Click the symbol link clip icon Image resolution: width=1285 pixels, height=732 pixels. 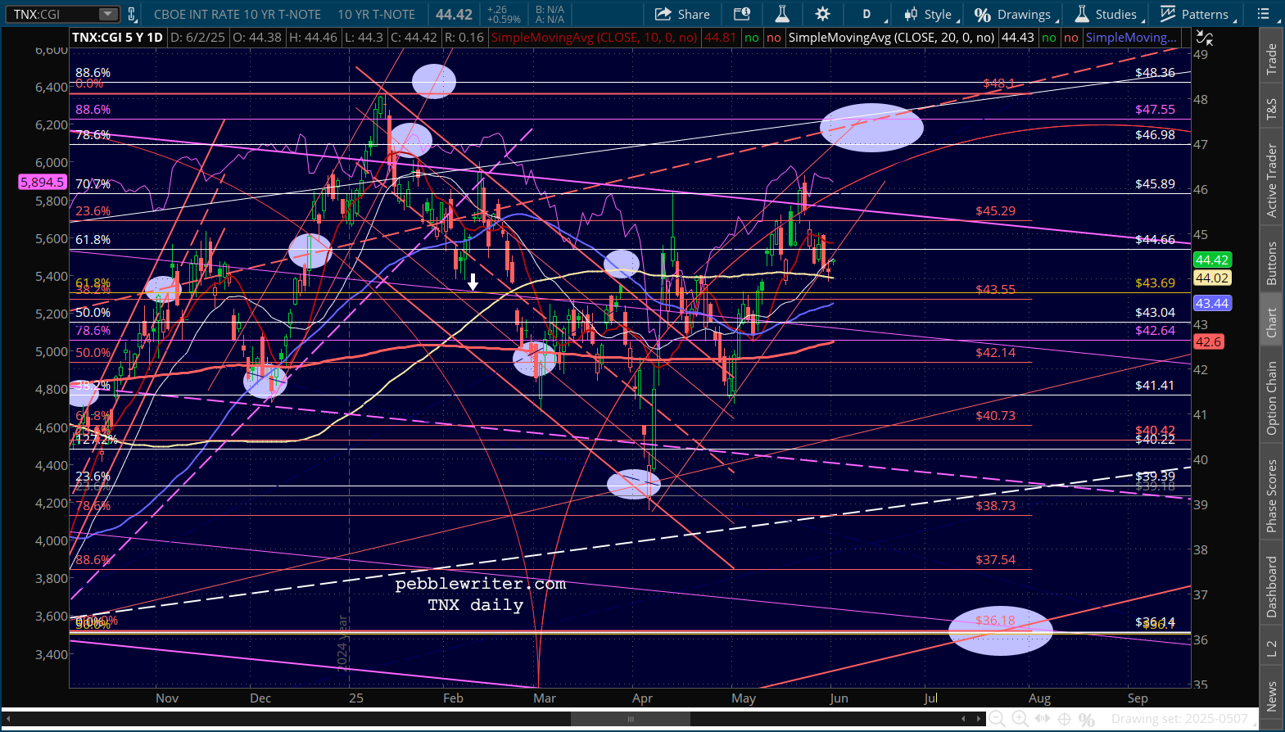[132, 14]
